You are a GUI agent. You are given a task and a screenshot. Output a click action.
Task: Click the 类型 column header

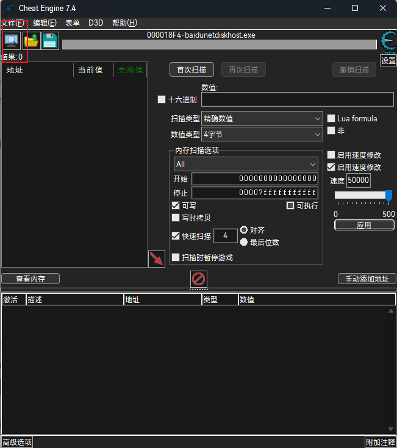click(x=220, y=299)
